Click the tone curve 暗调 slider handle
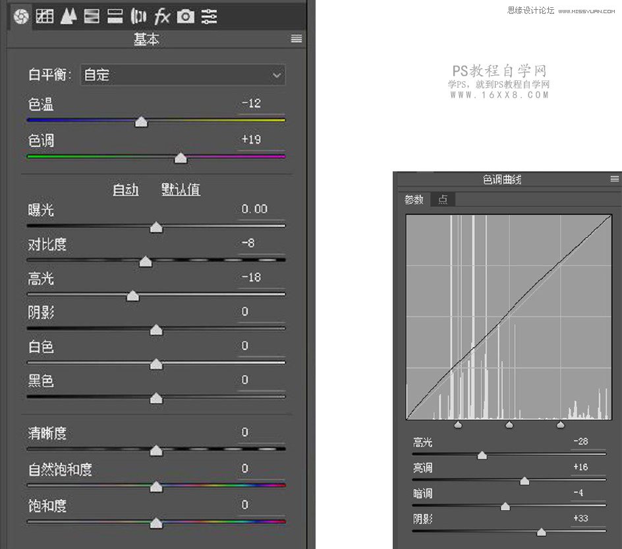Screen dimensions: 622x549 (505, 506)
